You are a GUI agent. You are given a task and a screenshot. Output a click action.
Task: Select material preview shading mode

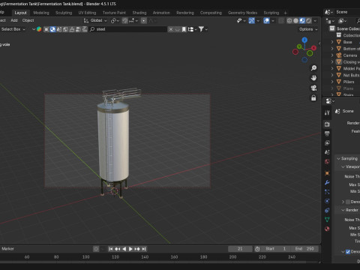[x=302, y=21]
